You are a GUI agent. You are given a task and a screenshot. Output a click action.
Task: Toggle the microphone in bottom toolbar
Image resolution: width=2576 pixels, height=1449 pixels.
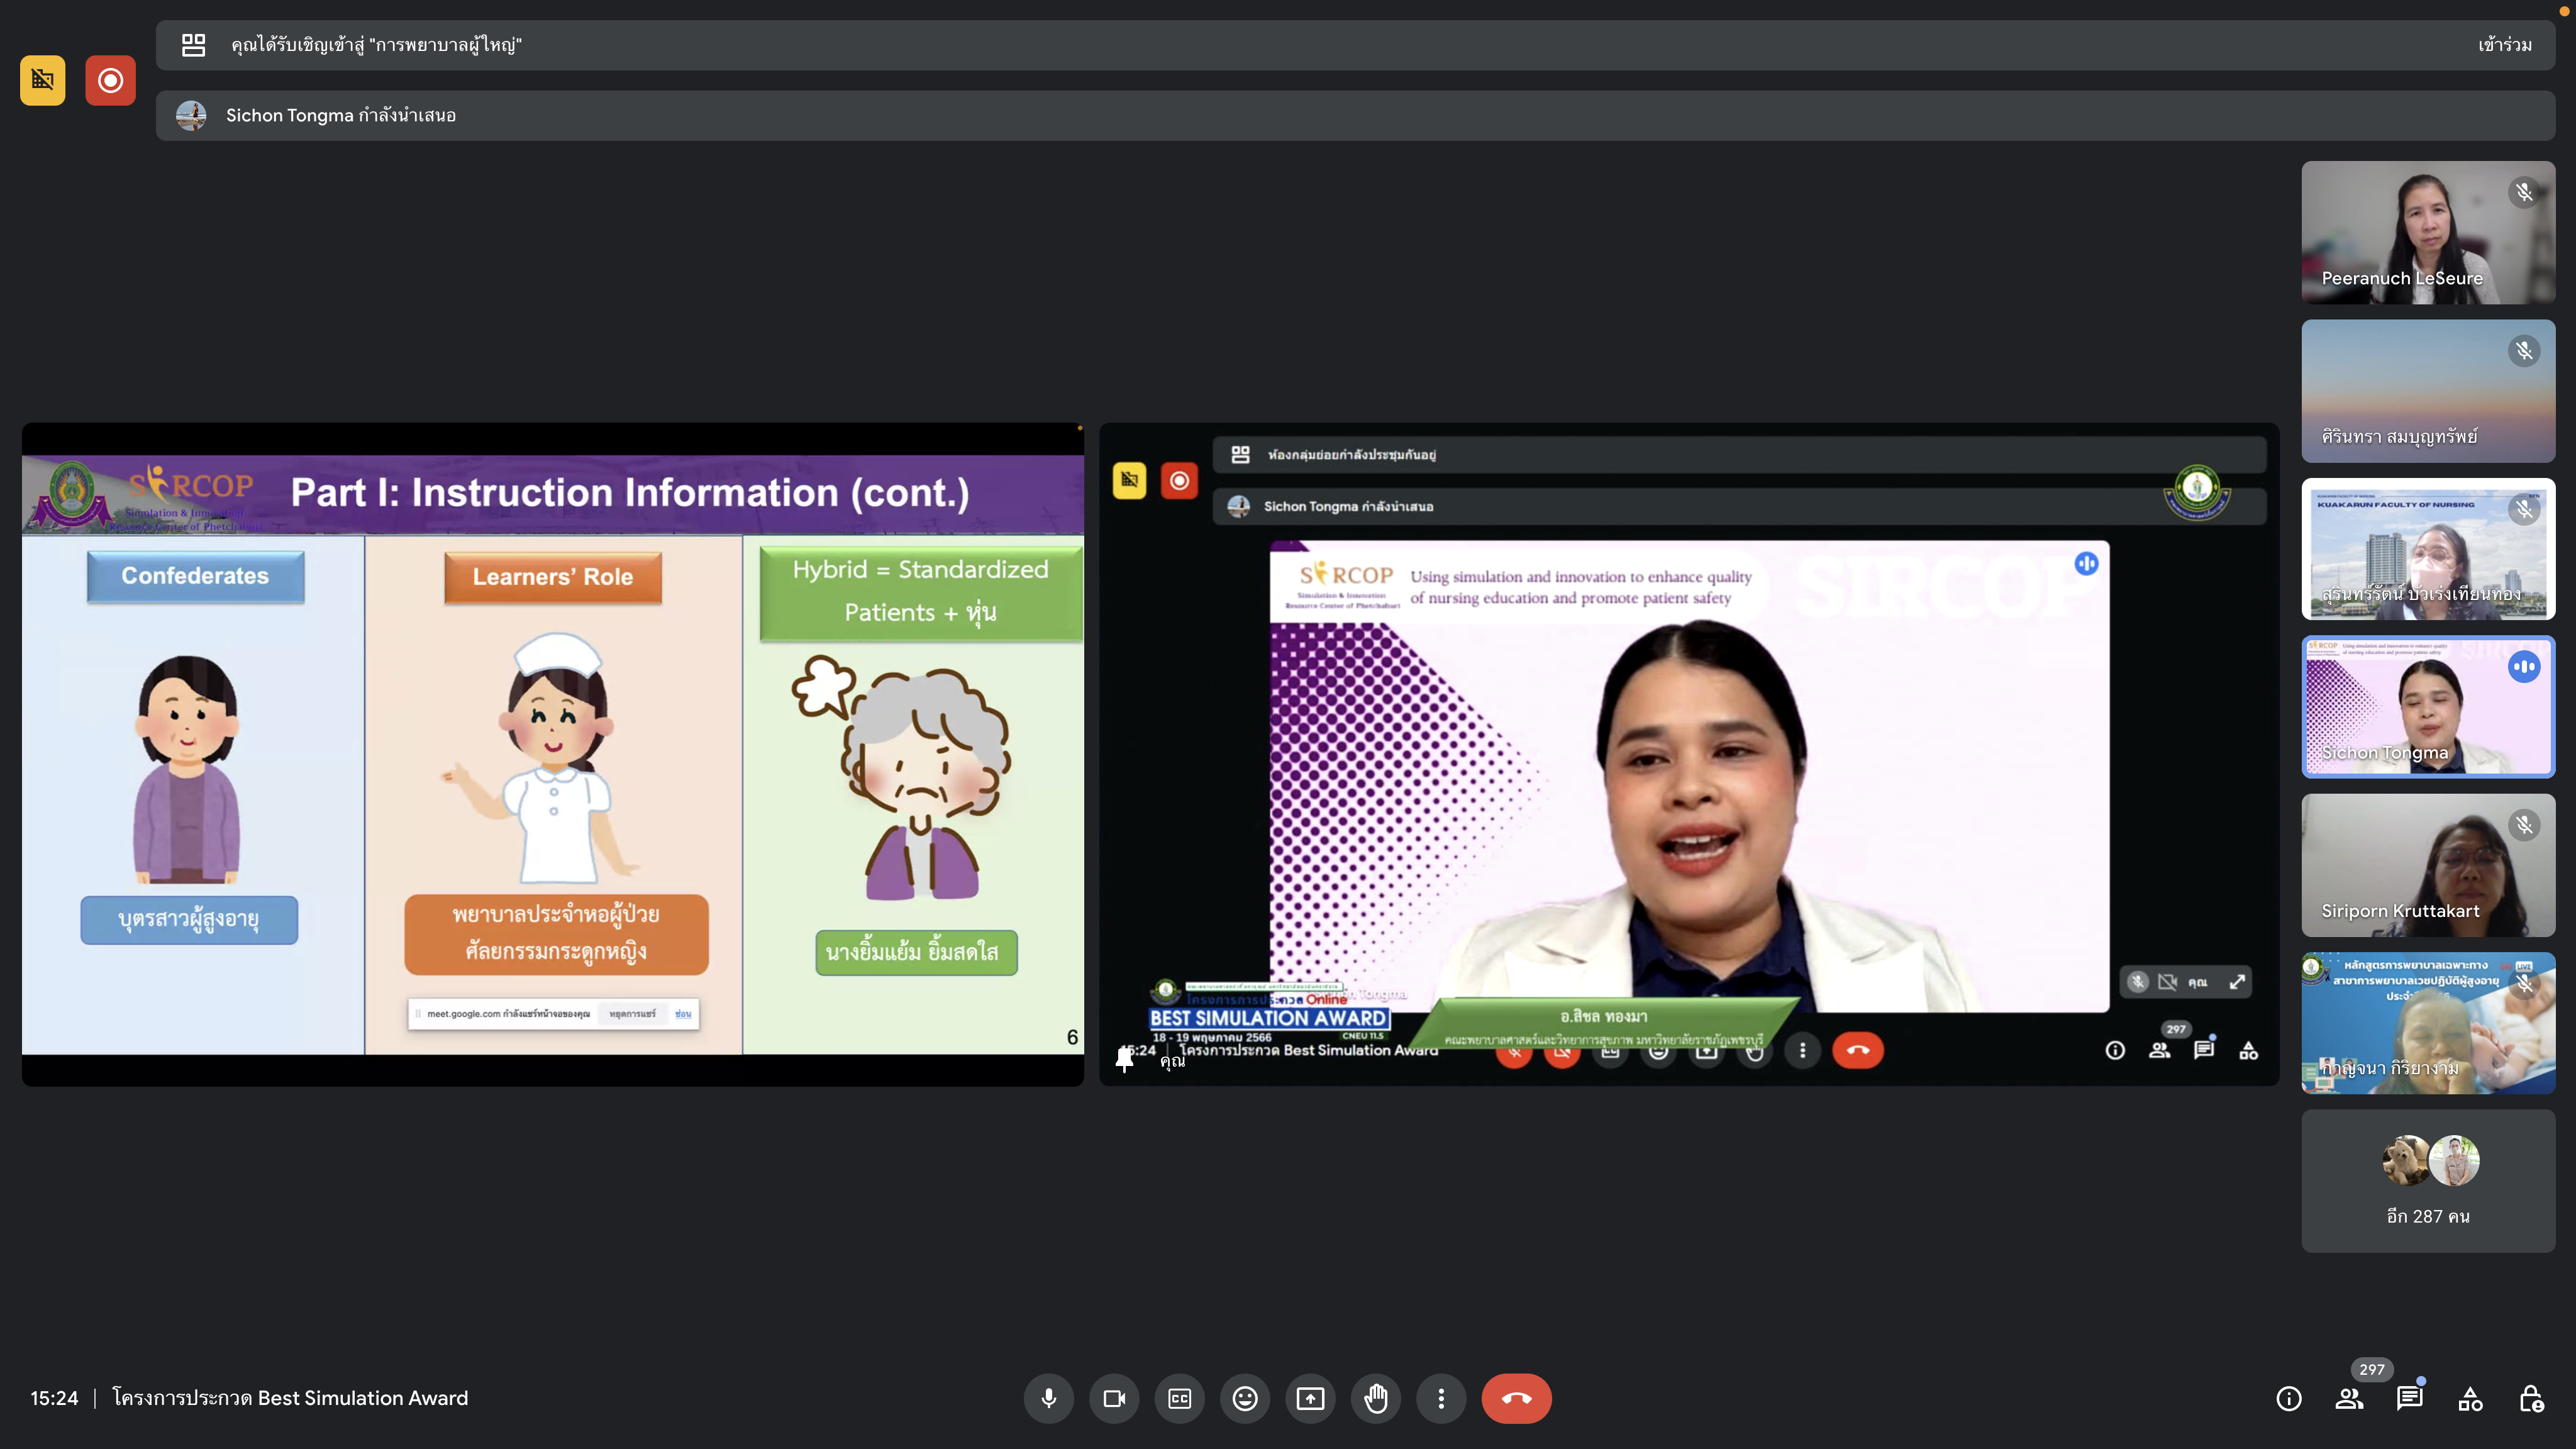coord(1048,1398)
